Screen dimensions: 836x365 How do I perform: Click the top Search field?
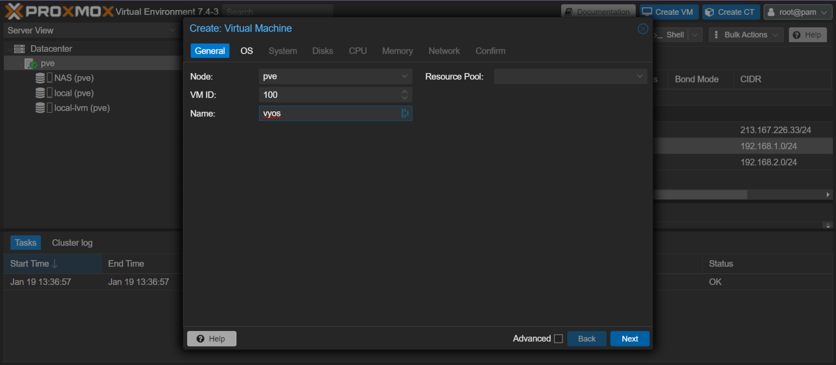[x=277, y=11]
